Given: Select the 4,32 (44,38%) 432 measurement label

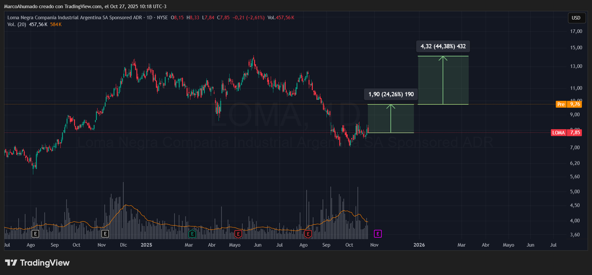Looking at the screenshot, I should pos(443,46).
